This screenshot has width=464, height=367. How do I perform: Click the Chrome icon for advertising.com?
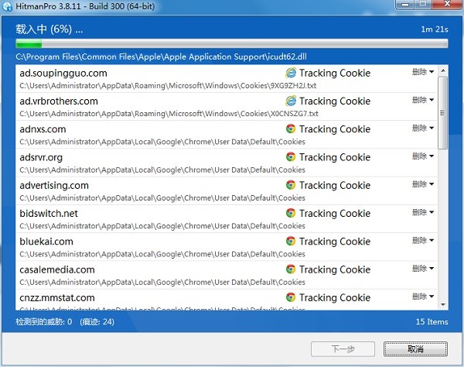(x=291, y=185)
